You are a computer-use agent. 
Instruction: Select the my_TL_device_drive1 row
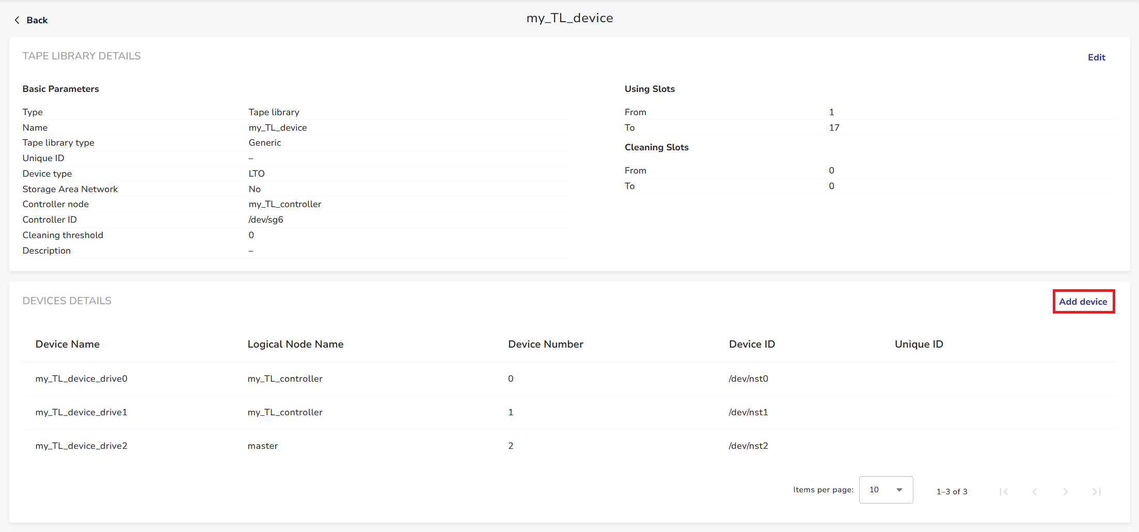coord(82,412)
